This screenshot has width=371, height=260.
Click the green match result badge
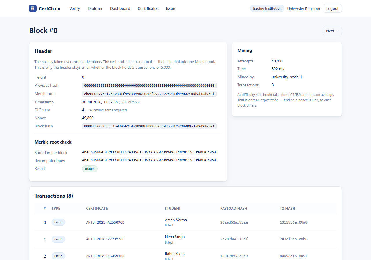click(90, 169)
